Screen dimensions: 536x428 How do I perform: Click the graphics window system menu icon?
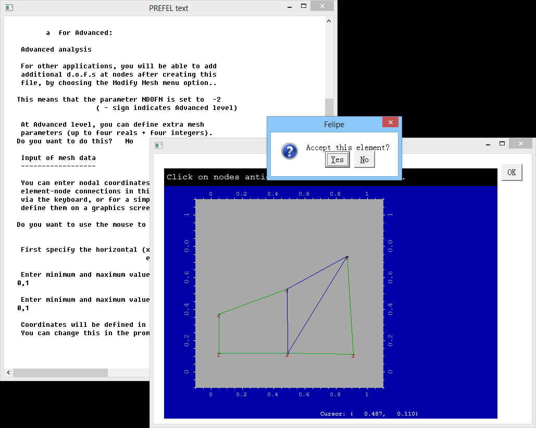tap(159, 145)
